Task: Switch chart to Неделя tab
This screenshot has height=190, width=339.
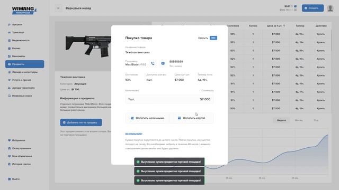Action: pos(281,120)
